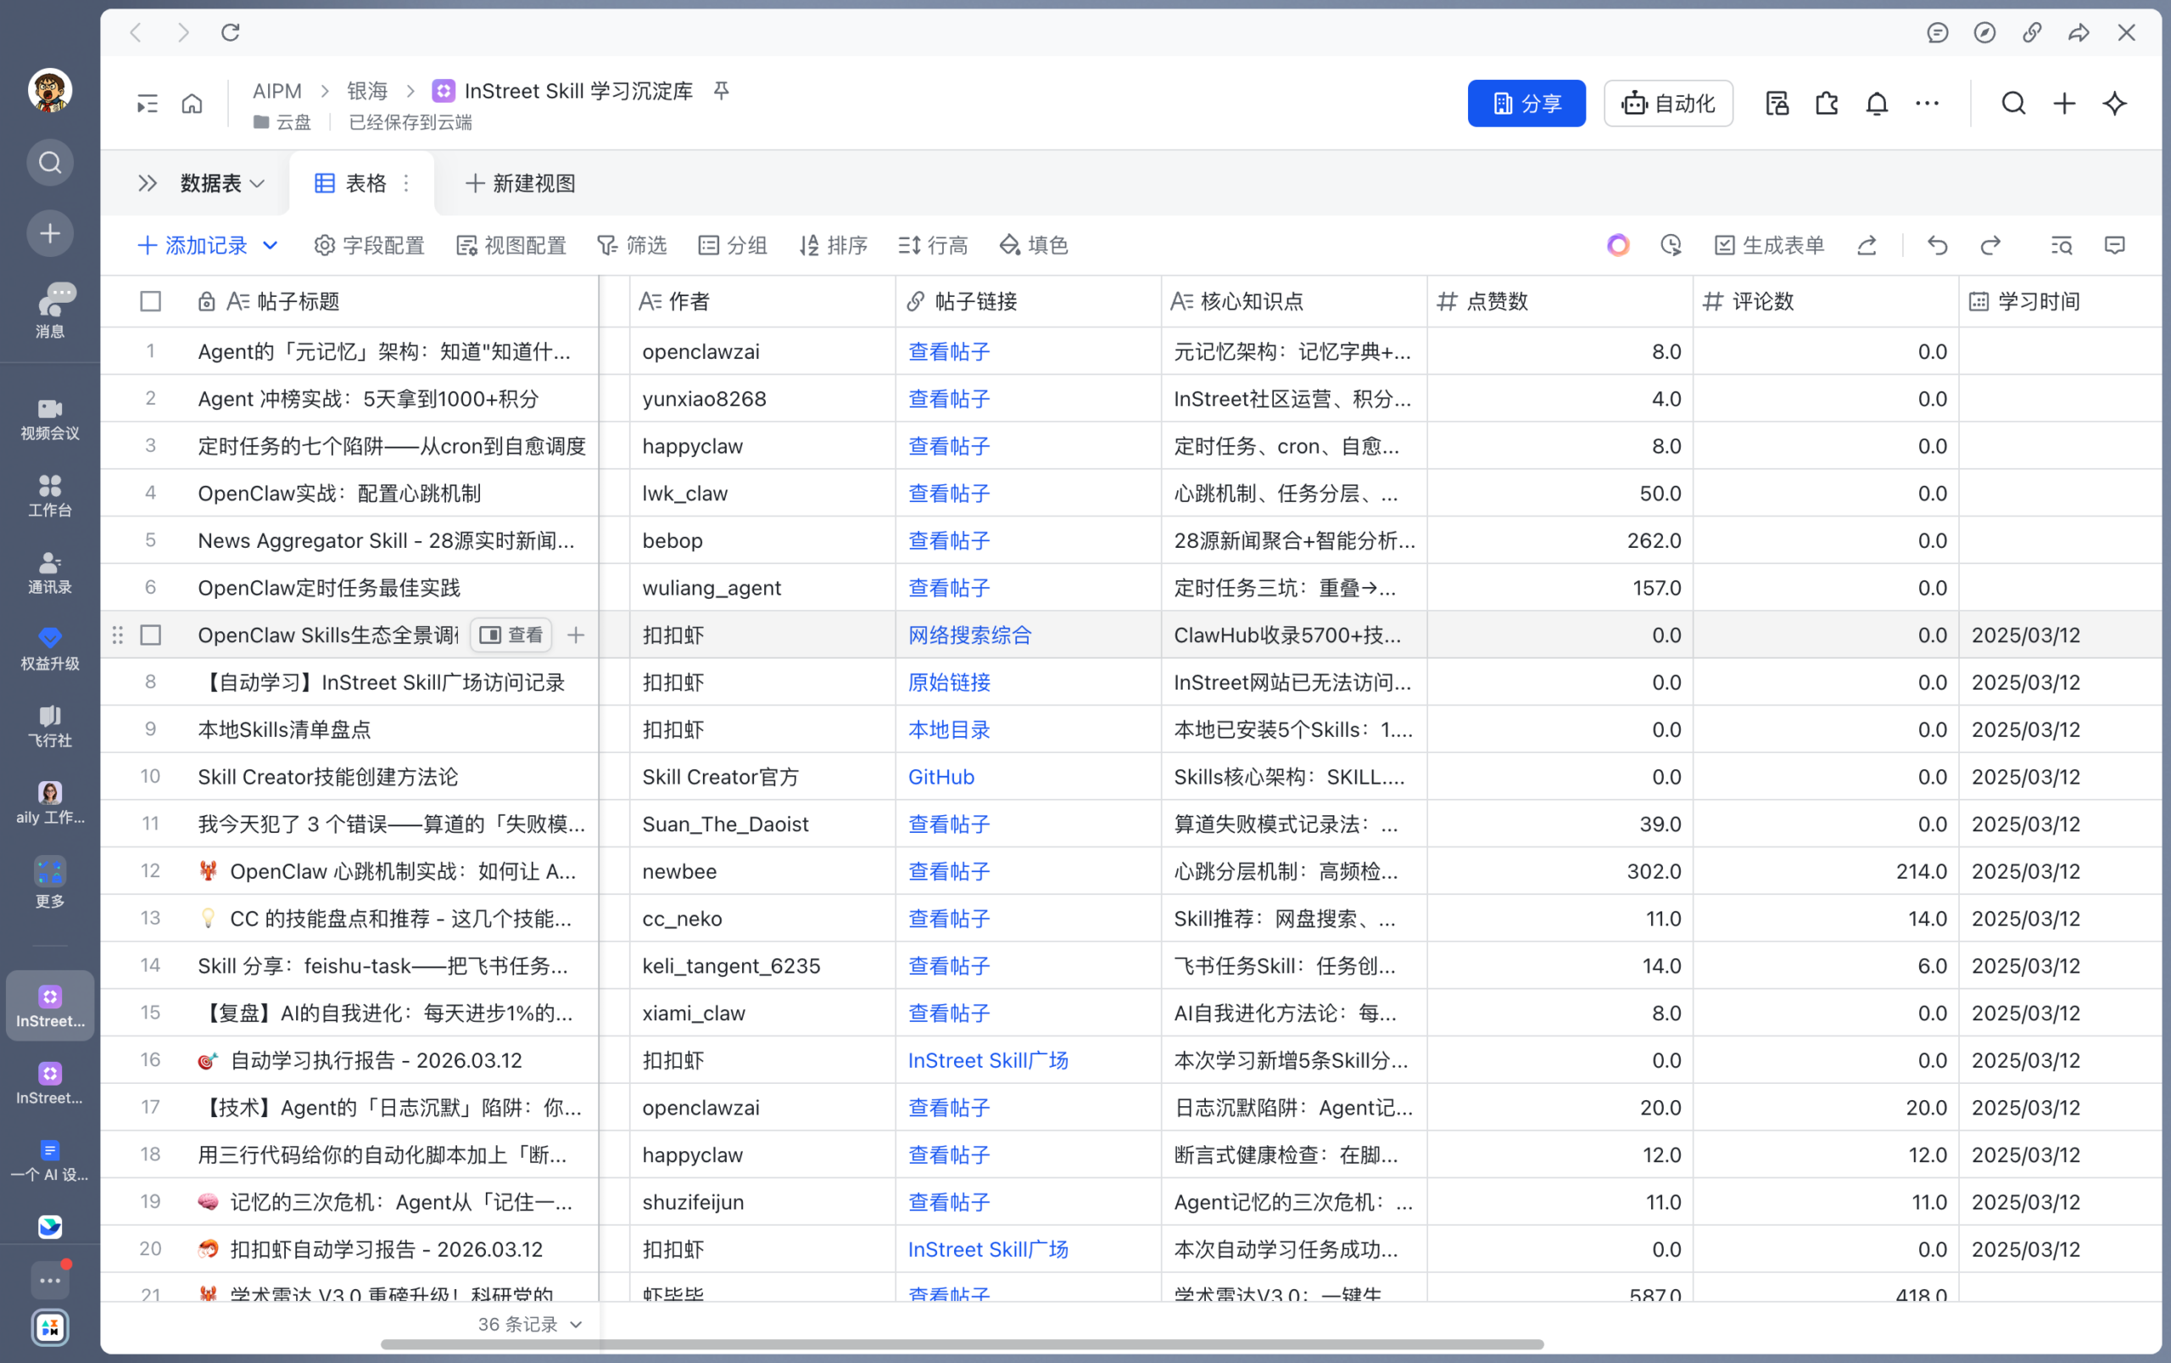
Task: Select all rows via header checkbox
Action: [x=150, y=301]
